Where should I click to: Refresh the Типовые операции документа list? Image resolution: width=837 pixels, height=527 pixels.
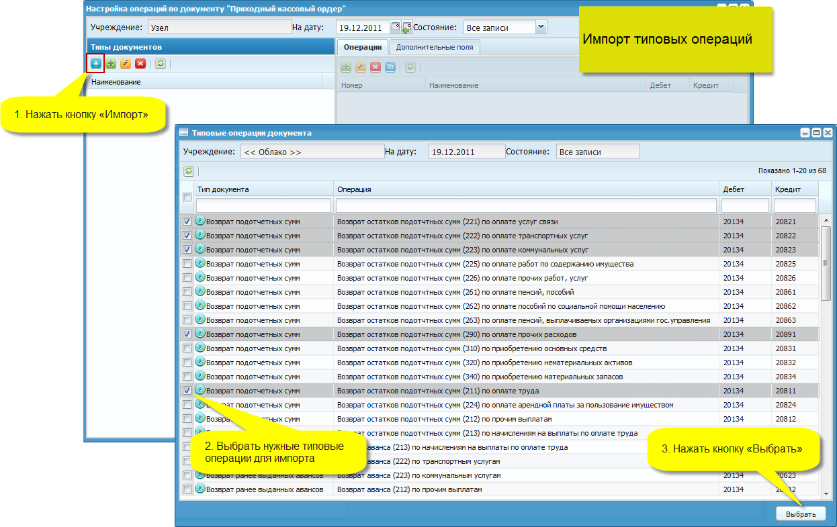(189, 171)
